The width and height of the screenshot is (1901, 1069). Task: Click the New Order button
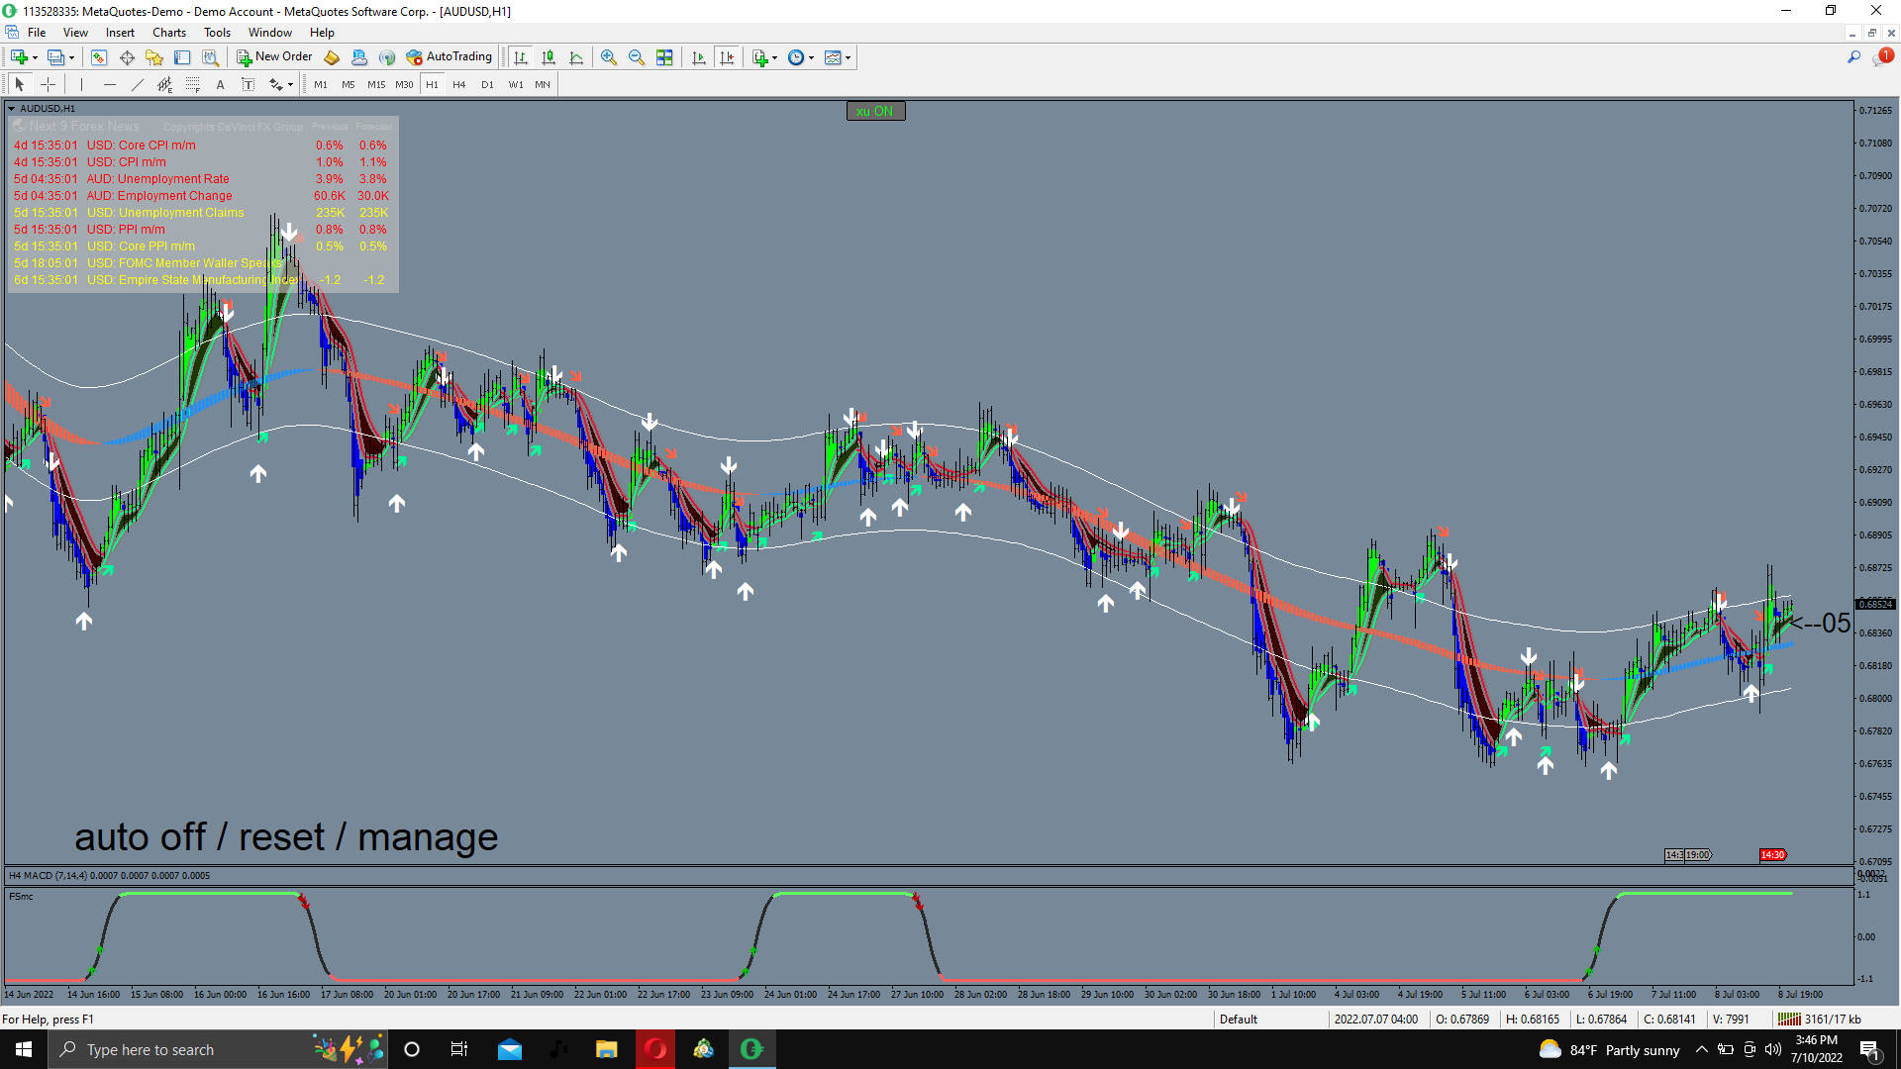[274, 57]
